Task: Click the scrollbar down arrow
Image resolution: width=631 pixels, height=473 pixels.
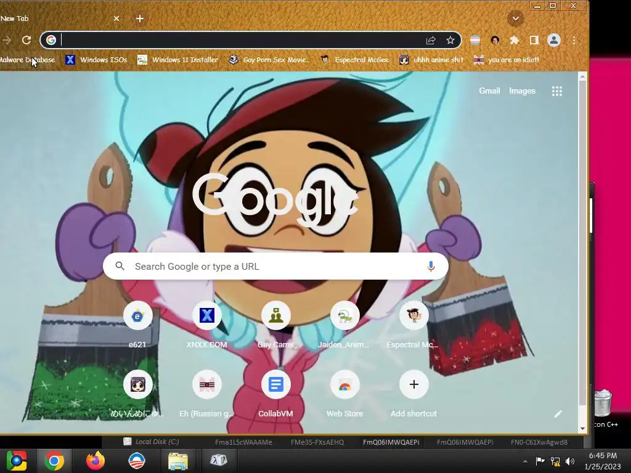Action: point(582,429)
